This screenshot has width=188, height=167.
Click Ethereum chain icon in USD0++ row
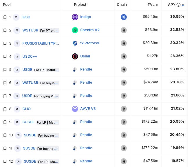pos(124,56)
